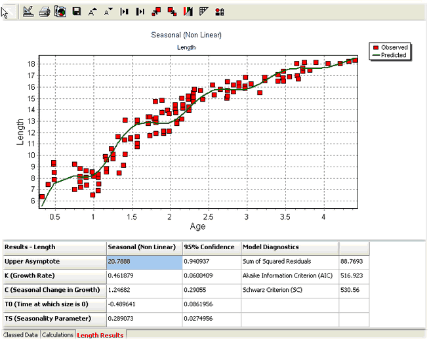The height and width of the screenshot is (341, 429).
Task: Click the Predicted green line legend entry
Action: (x=390, y=55)
